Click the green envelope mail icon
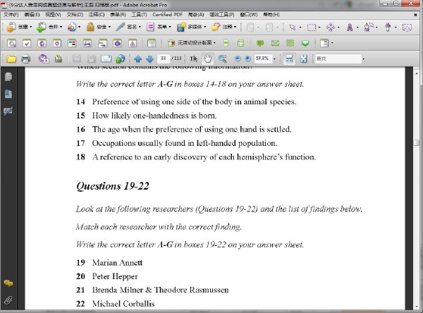 point(275,43)
